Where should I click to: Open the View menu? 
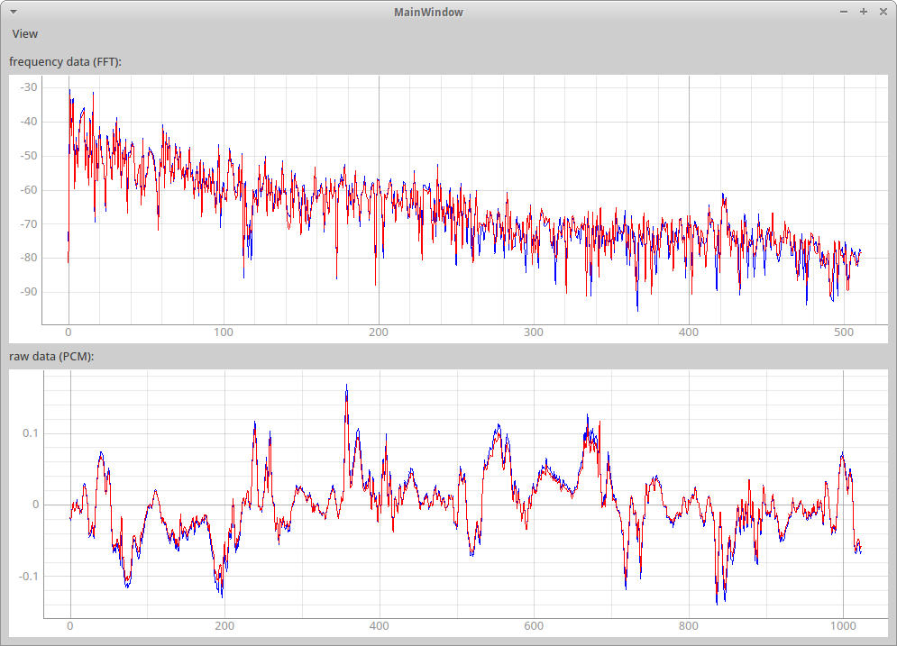coord(25,33)
